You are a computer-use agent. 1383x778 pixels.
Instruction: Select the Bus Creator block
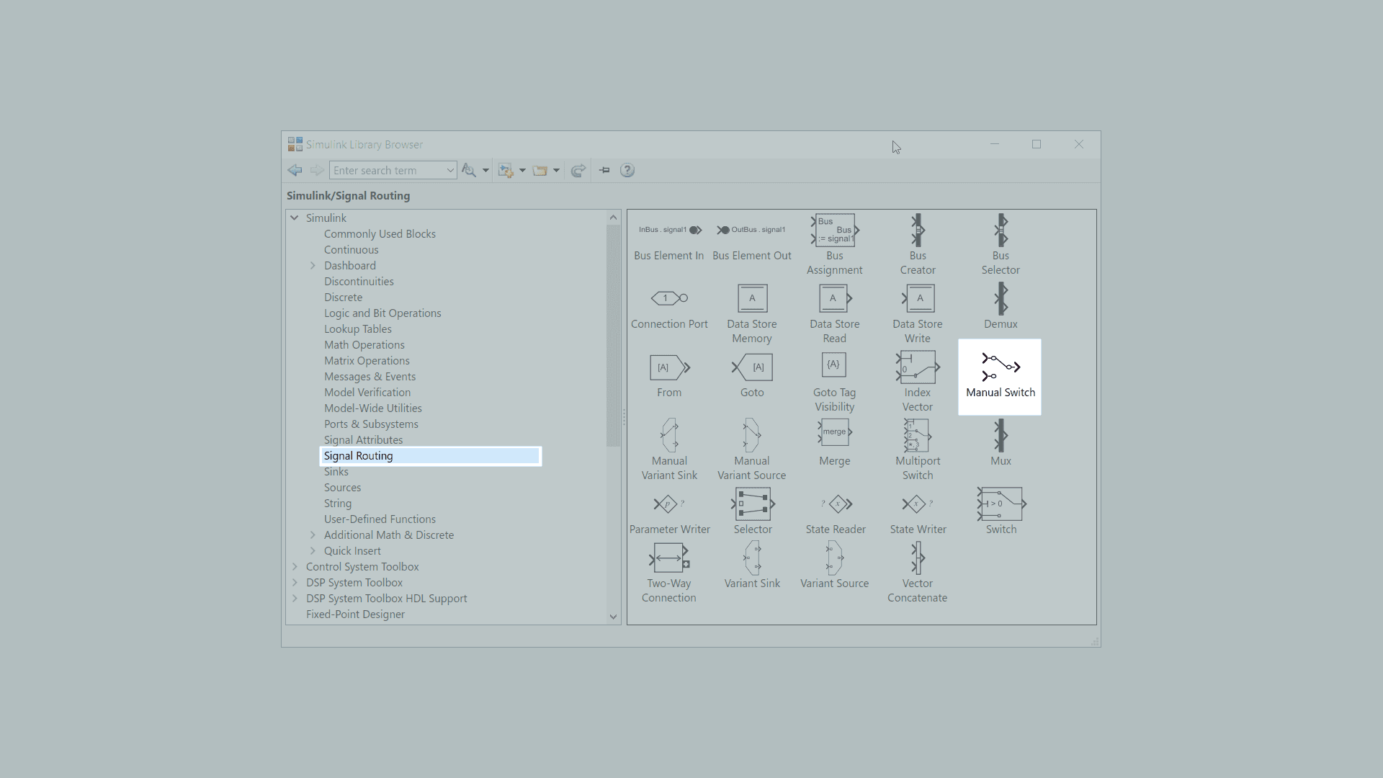tap(917, 231)
